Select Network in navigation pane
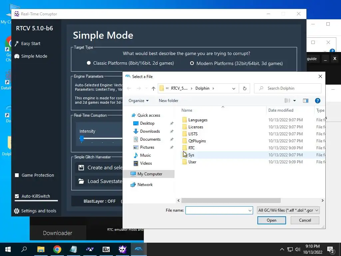 point(145,185)
